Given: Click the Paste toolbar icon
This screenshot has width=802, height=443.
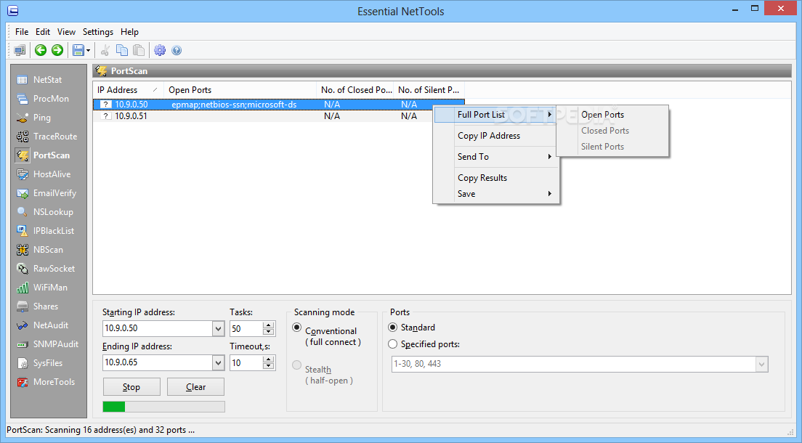Looking at the screenshot, I should pyautogui.click(x=139, y=50).
